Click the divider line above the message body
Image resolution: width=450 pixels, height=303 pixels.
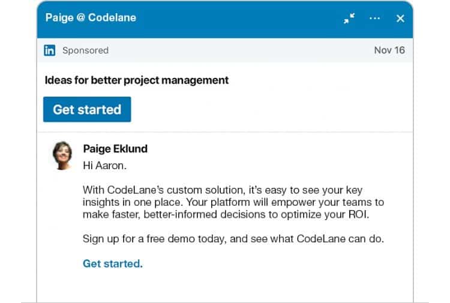225,132
